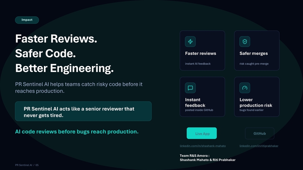This screenshot has height=170, width=303.
Task: Click the 'Shashank Mahato & Riti Prabhakar' names
Action: [208, 160]
